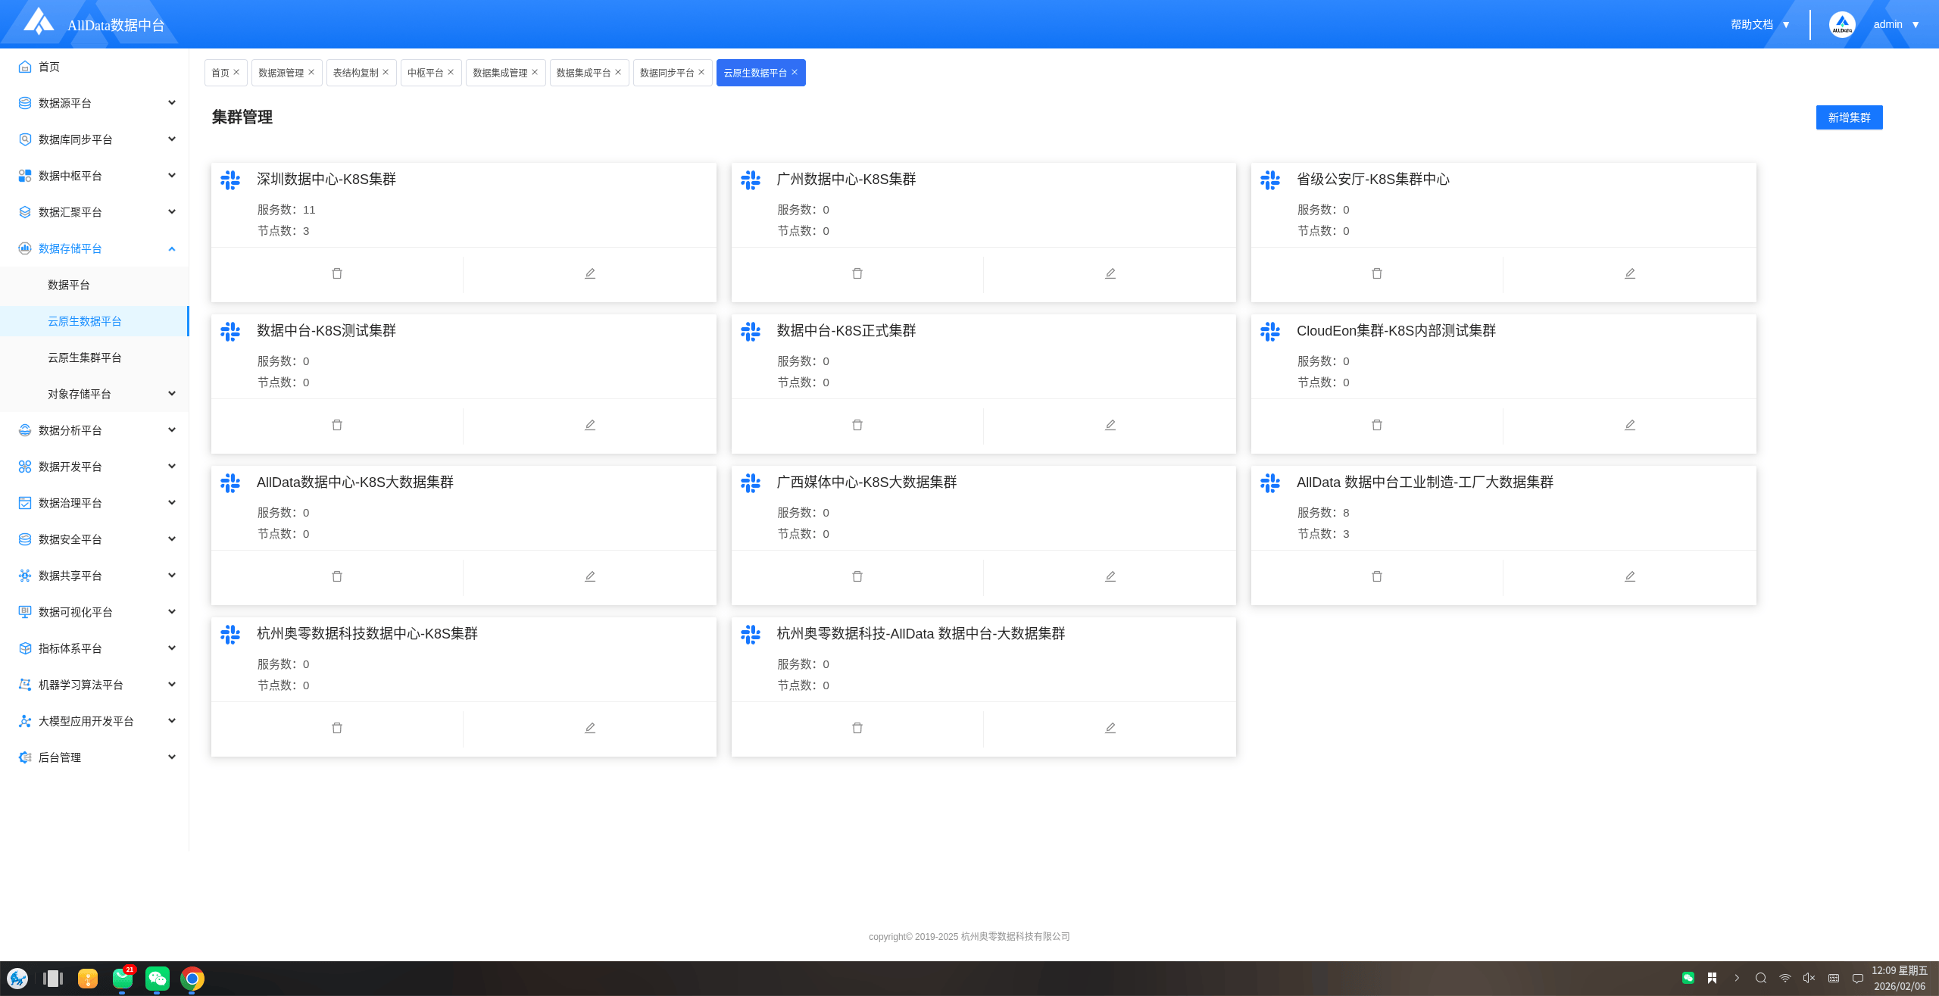Open the Chrome browser in taskbar
Viewport: 1939px width, 996px height.
click(x=192, y=978)
